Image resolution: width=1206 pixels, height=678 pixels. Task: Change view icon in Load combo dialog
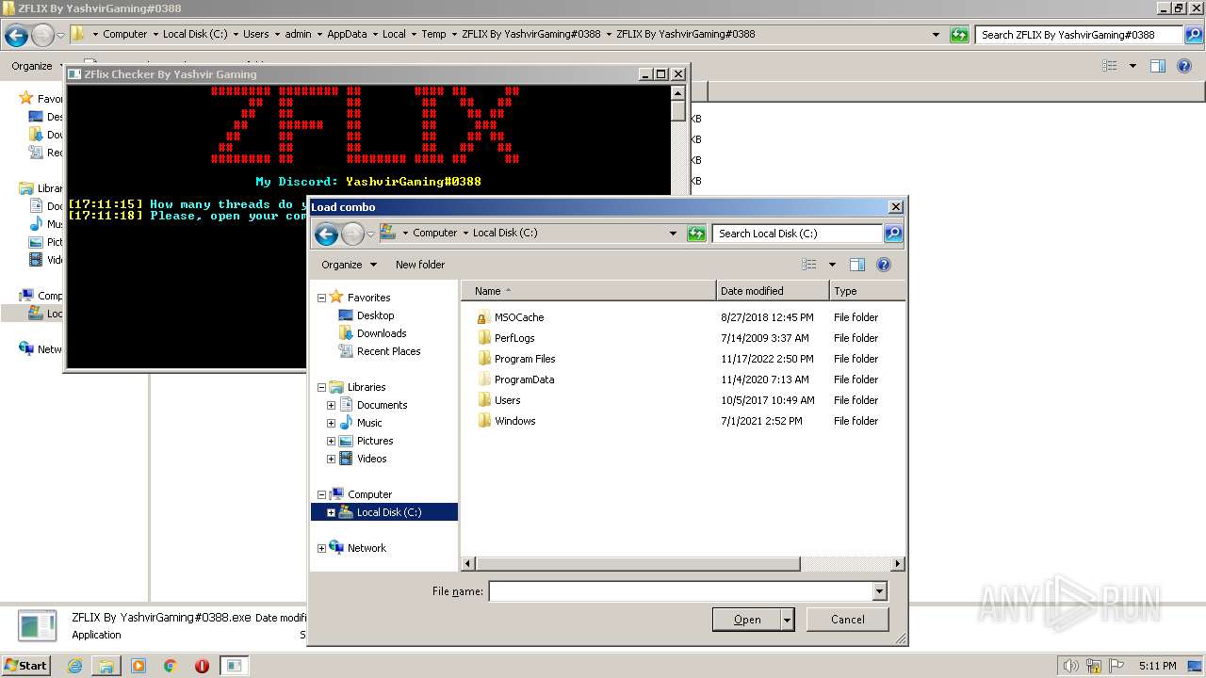(809, 265)
